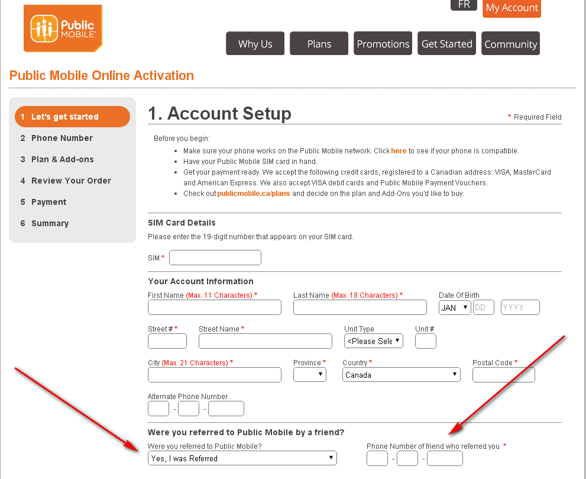Image resolution: width=586 pixels, height=479 pixels.
Task: Click the Public Mobile logo
Action: (63, 28)
